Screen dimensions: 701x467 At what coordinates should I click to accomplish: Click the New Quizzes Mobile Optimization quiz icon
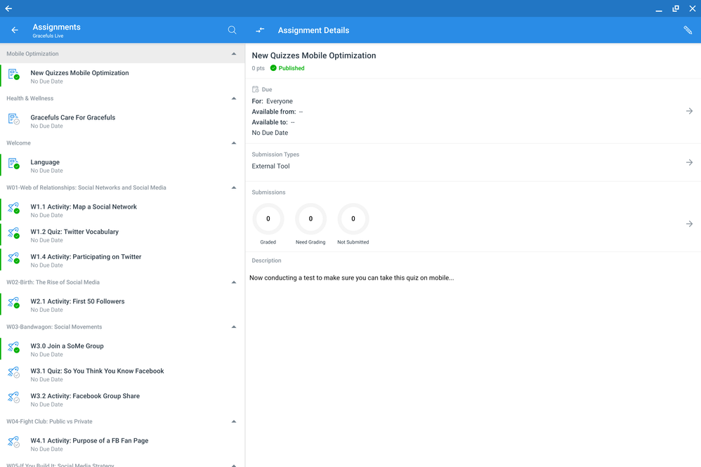pos(13,74)
